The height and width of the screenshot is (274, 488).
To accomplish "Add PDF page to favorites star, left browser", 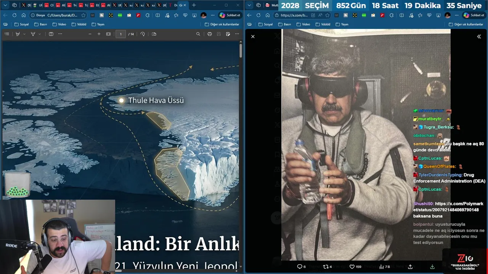I will [83, 15].
